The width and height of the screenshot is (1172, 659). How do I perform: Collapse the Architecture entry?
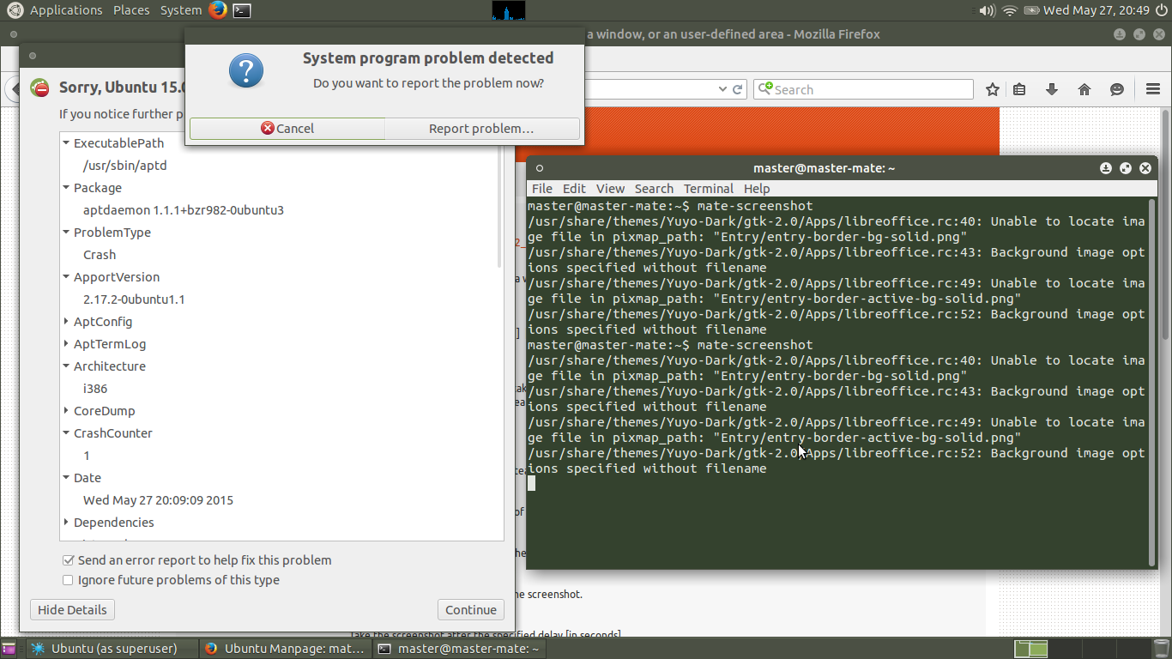click(66, 366)
